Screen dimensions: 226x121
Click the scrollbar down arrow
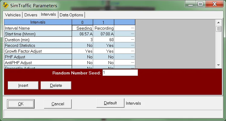click(x=218, y=65)
